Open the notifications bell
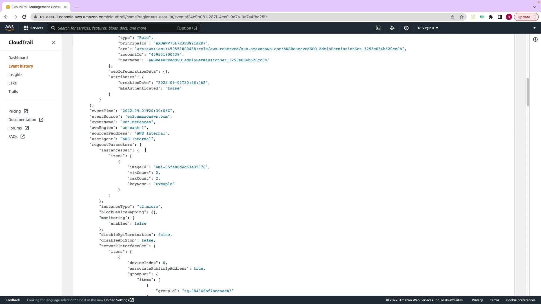Screen dimensions: 541x304 pos(392,28)
